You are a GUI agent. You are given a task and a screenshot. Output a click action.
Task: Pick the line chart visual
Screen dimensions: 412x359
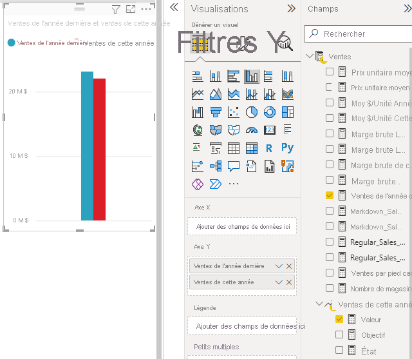198,94
